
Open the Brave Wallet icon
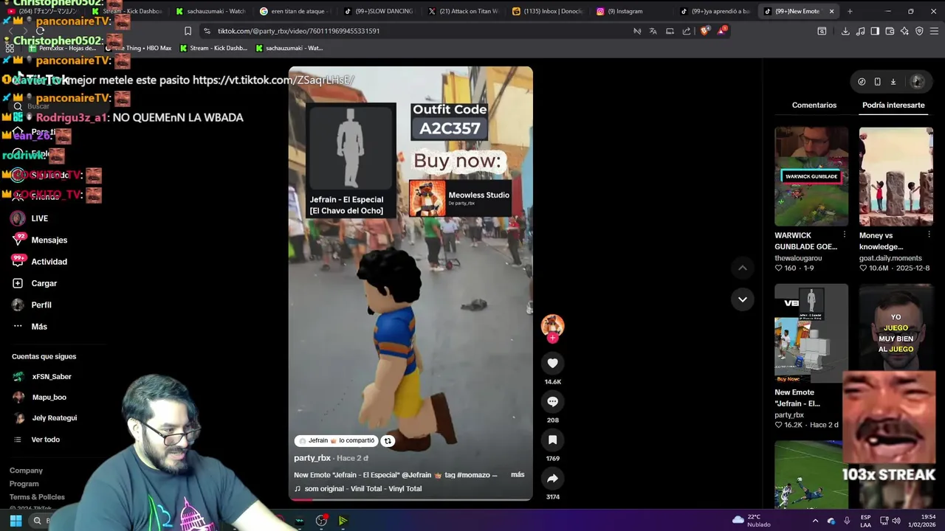[x=890, y=31]
